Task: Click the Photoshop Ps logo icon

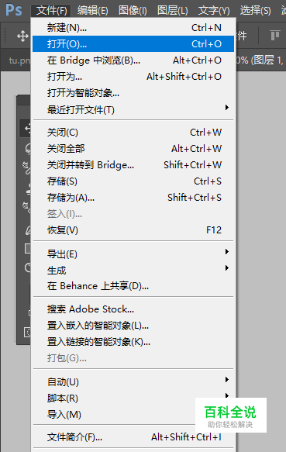Action: (x=13, y=10)
